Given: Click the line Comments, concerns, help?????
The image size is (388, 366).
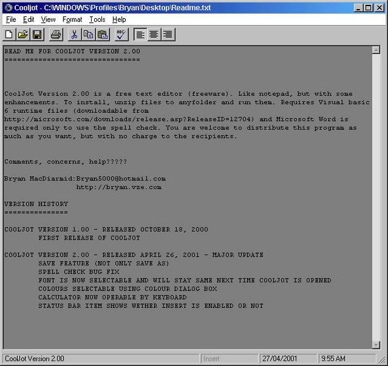Looking at the screenshot, I should coord(65,162).
